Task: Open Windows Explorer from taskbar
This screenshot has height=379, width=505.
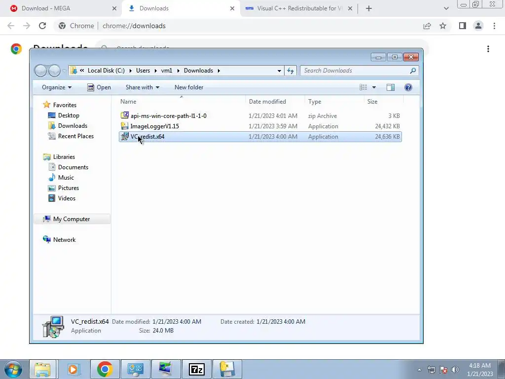Action: tap(42, 369)
